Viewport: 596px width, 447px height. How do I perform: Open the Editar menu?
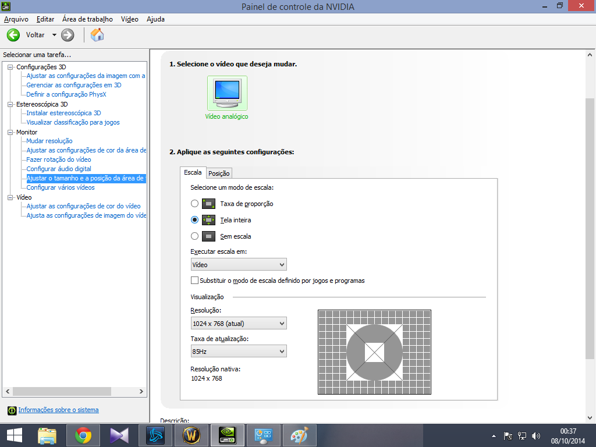(45, 19)
